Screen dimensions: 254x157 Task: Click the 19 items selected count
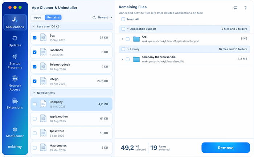tap(160, 148)
